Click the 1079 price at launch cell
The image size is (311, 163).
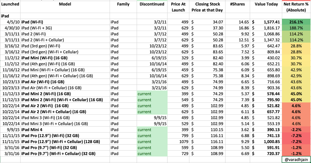[x=178, y=142]
